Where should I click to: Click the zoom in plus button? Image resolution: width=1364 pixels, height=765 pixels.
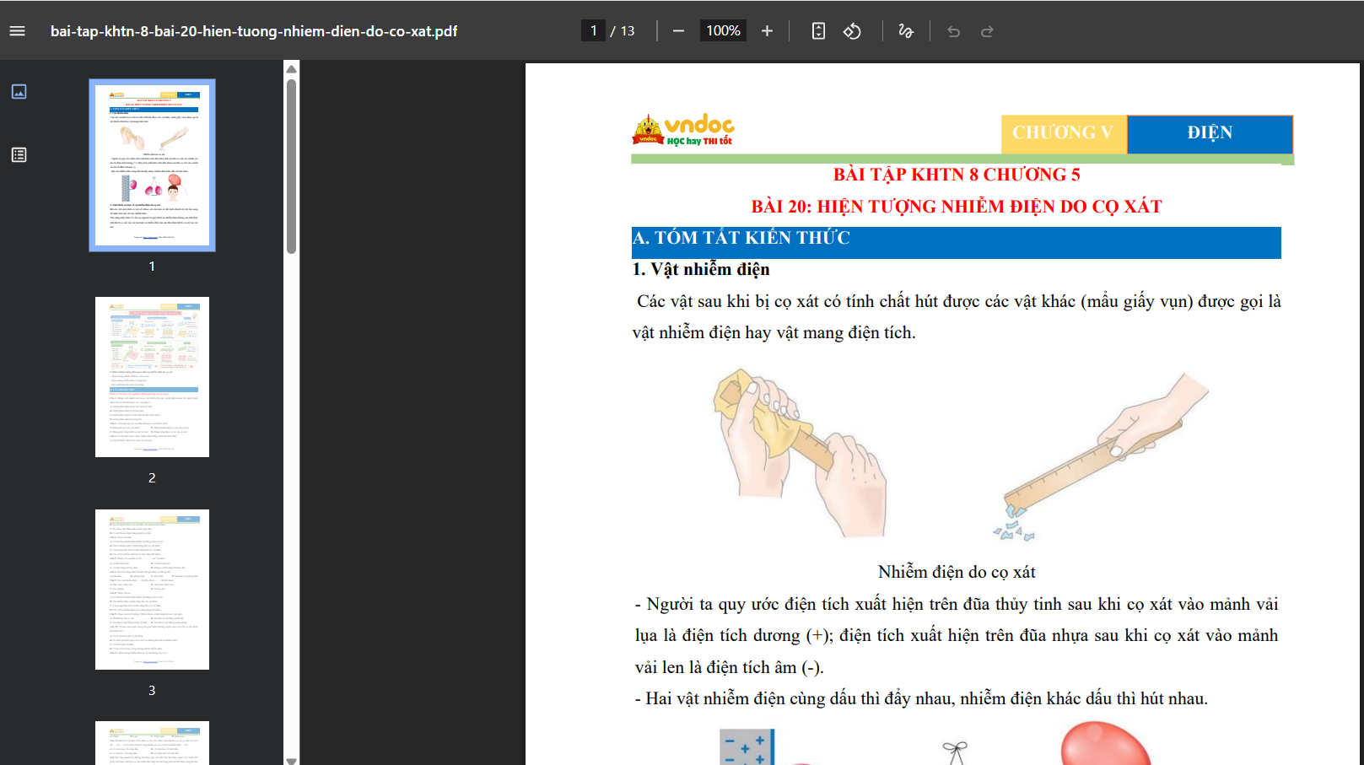point(767,31)
